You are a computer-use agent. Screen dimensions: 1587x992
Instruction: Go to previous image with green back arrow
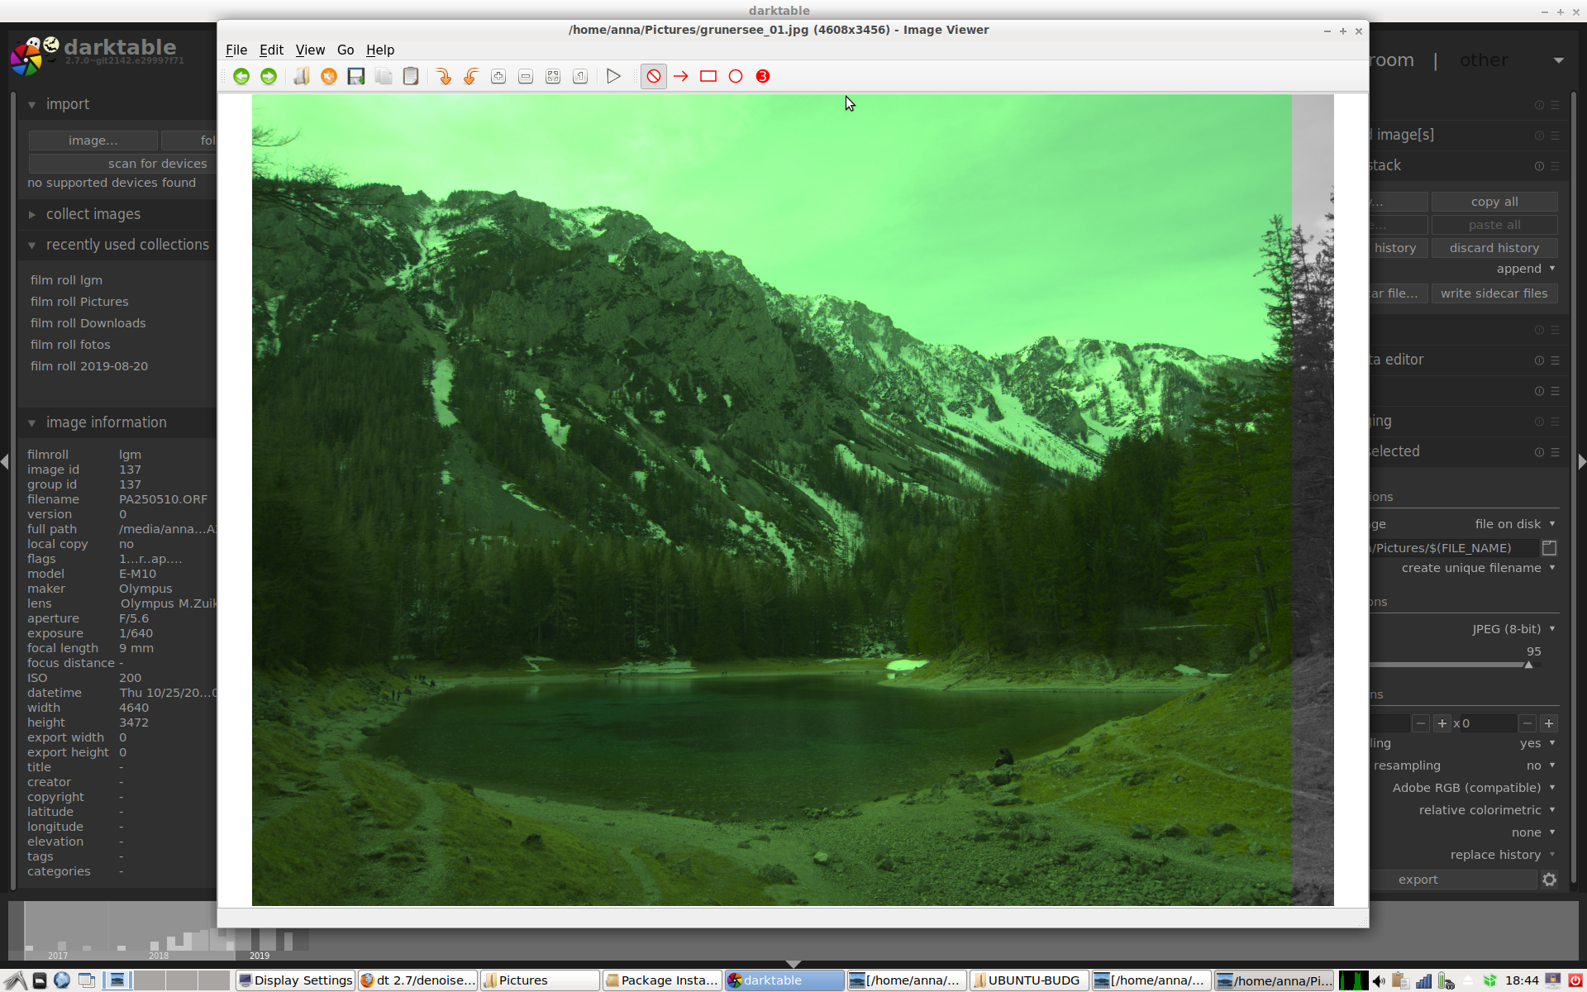pyautogui.click(x=241, y=76)
